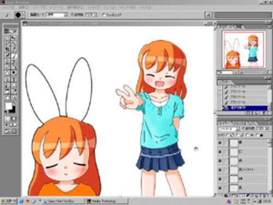
Task: Select the highlighted blue history state
Action: (x=245, y=108)
